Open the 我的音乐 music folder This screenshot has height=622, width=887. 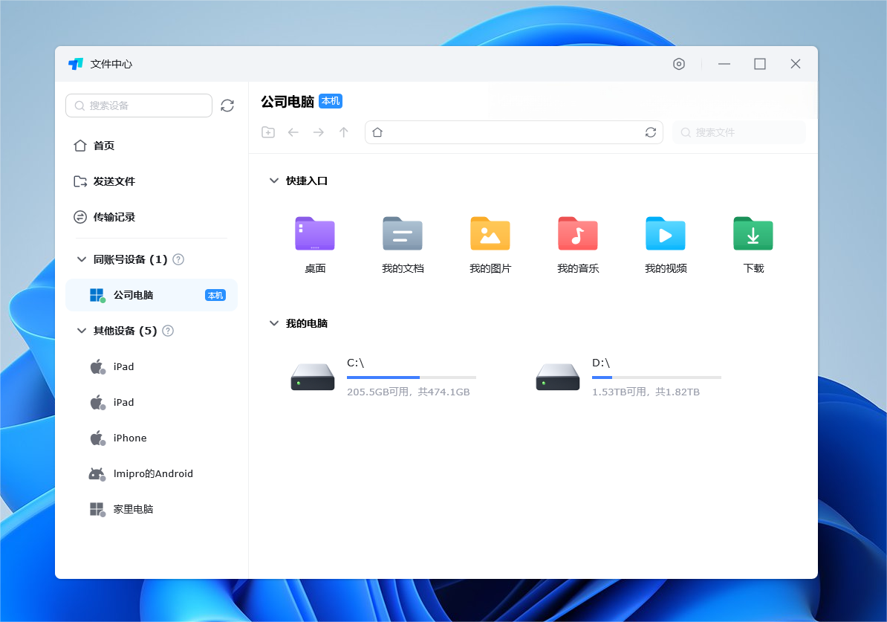pos(577,234)
